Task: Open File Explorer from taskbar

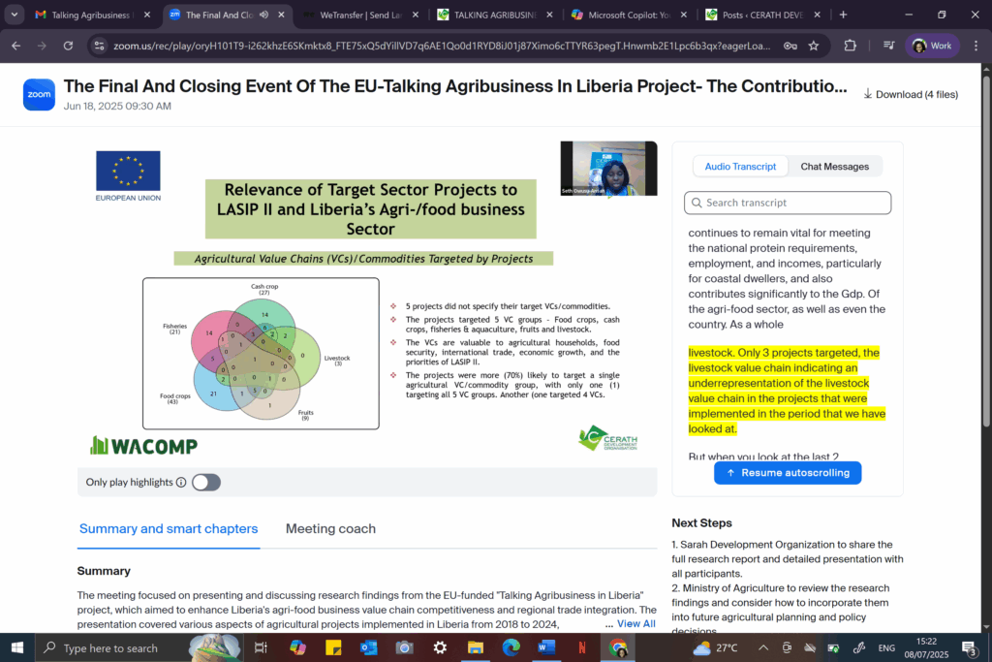Action: [x=475, y=647]
